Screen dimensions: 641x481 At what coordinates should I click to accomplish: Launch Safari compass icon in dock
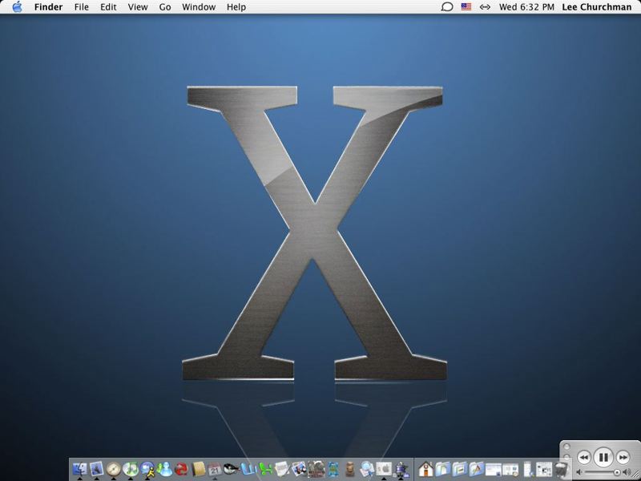coord(113,469)
